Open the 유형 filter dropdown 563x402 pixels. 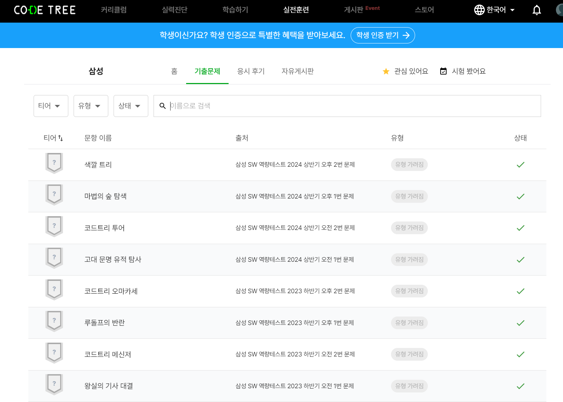pyautogui.click(x=91, y=106)
